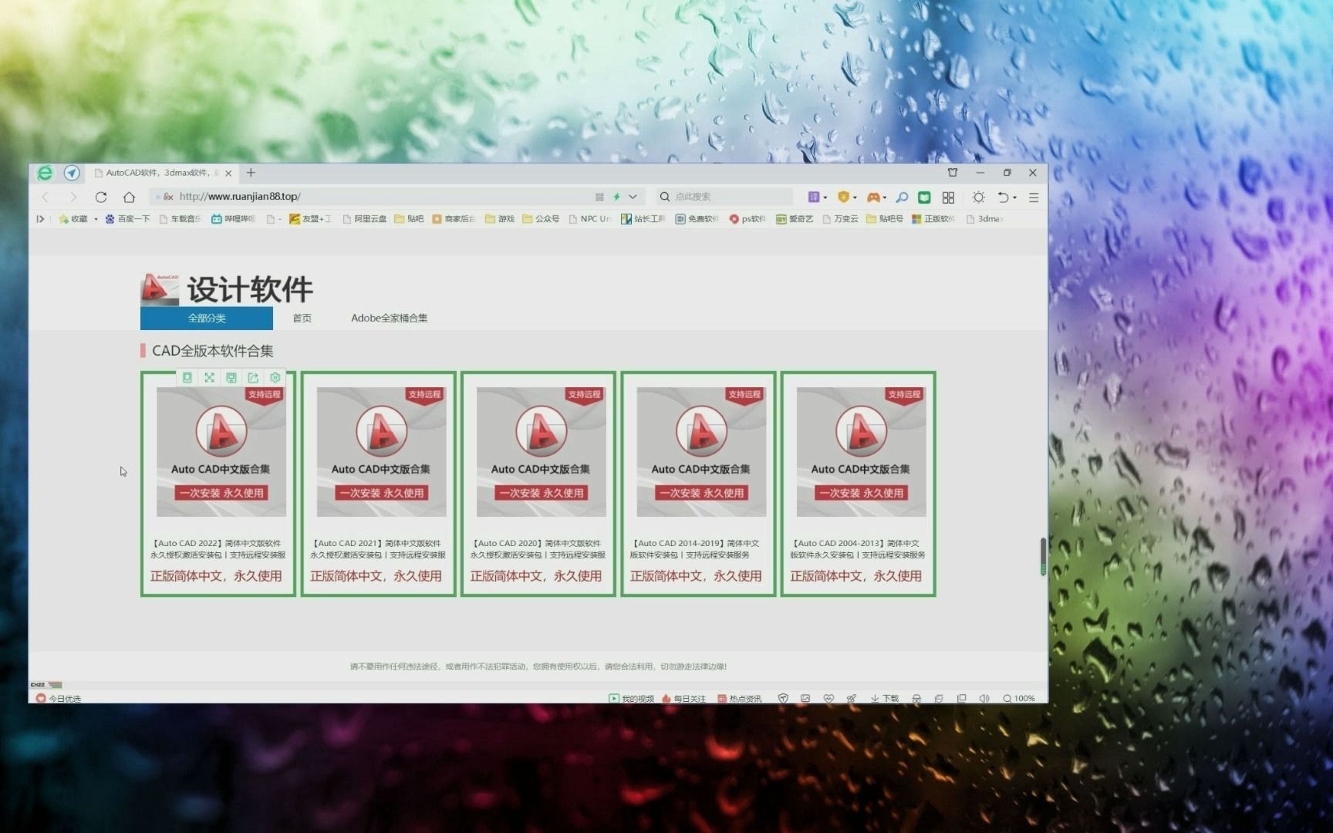Open 每日关注 in status bar
Image resolution: width=1333 pixels, height=833 pixels.
683,699
